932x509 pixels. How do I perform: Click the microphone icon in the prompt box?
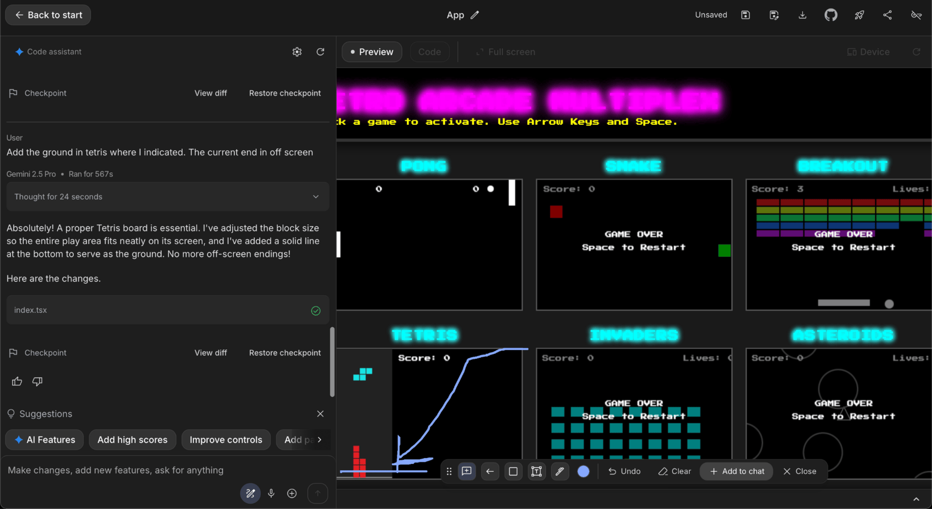click(x=271, y=493)
